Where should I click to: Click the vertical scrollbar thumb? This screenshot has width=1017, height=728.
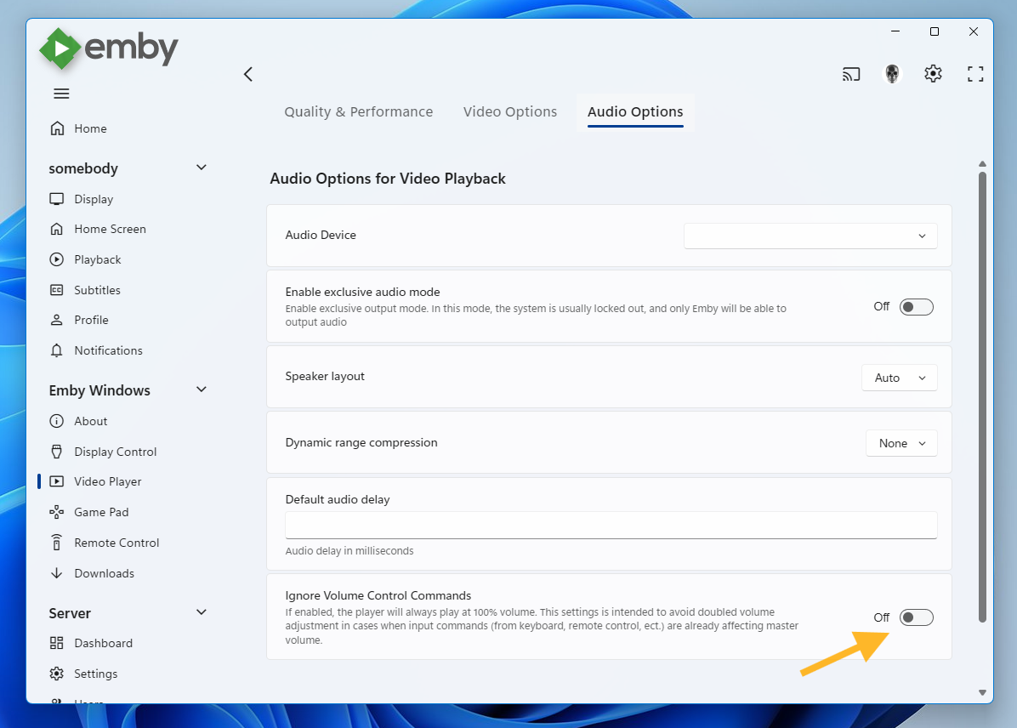pos(982,396)
